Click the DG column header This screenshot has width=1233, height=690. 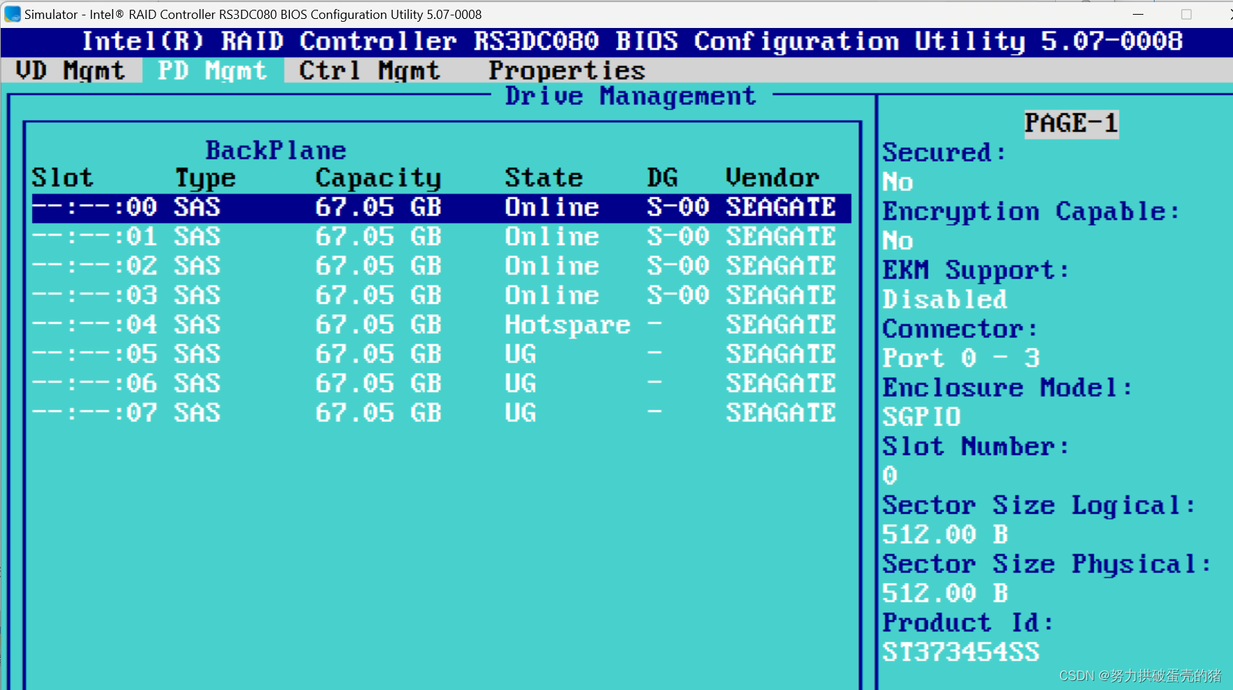(662, 178)
